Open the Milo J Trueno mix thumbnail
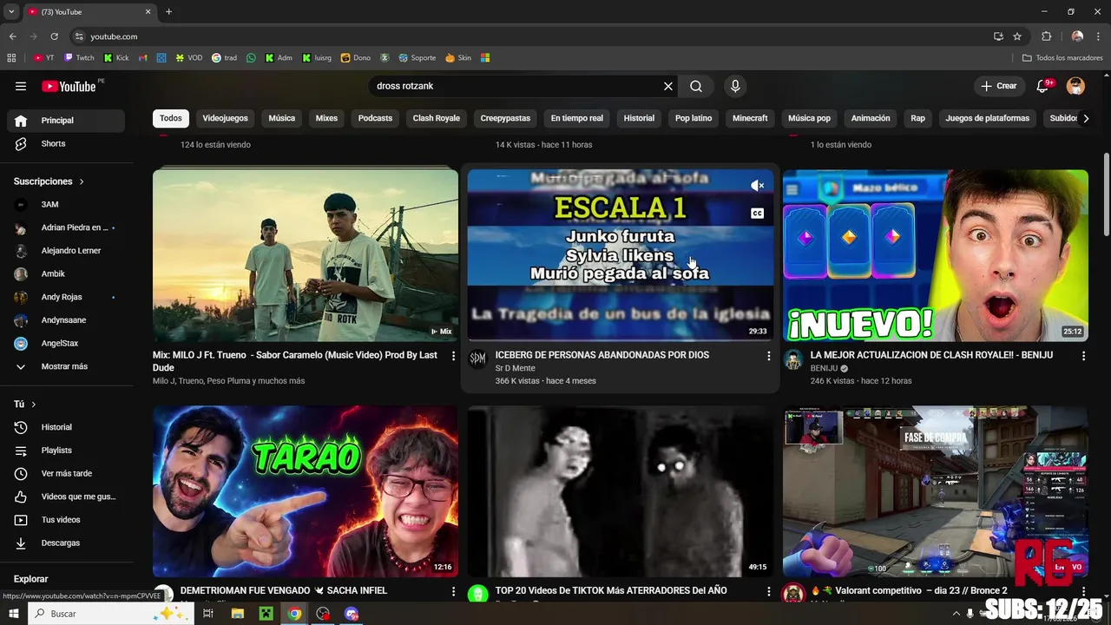1111x625 pixels. pyautogui.click(x=306, y=255)
